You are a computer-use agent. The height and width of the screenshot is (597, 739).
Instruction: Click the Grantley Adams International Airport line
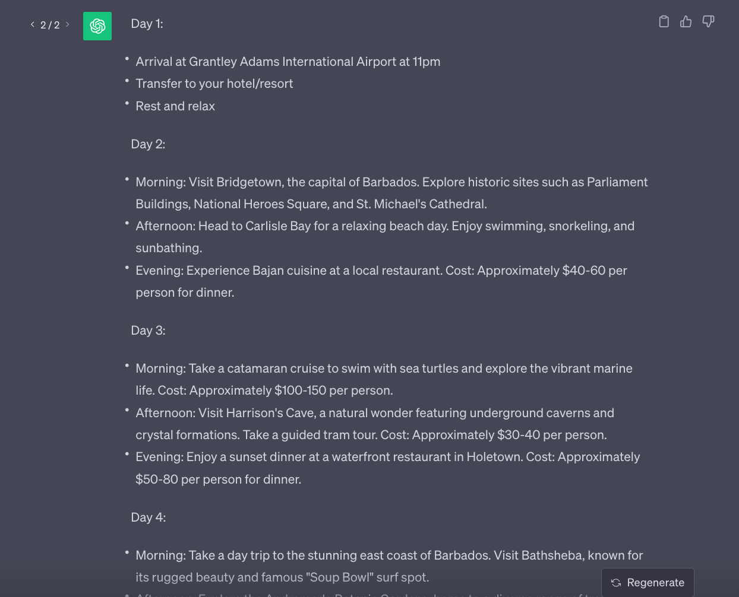[288, 62]
